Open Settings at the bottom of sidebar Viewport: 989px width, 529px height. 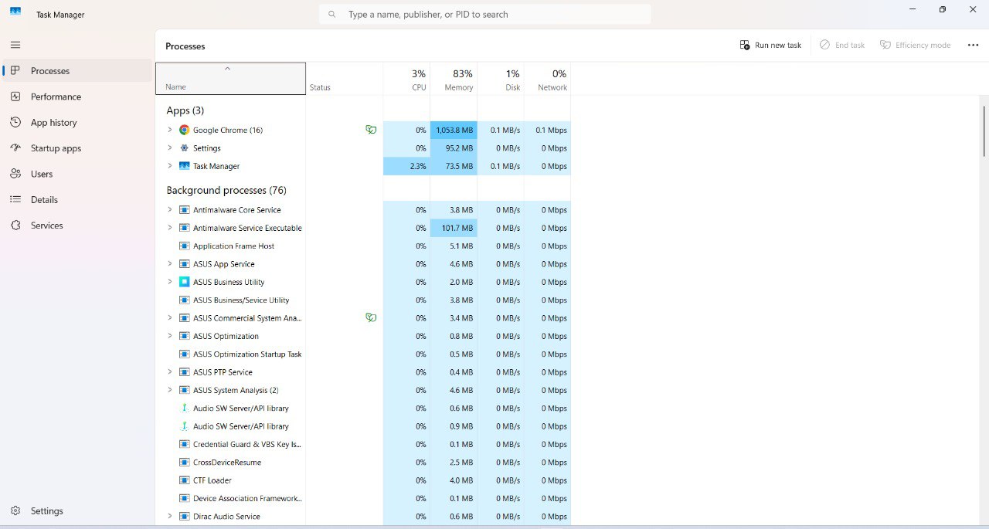point(46,510)
